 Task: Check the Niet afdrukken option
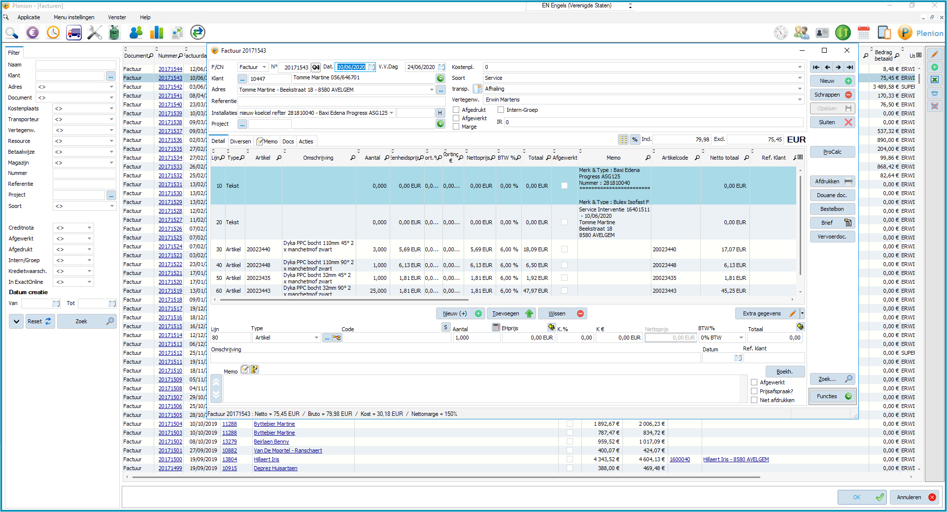(x=754, y=400)
